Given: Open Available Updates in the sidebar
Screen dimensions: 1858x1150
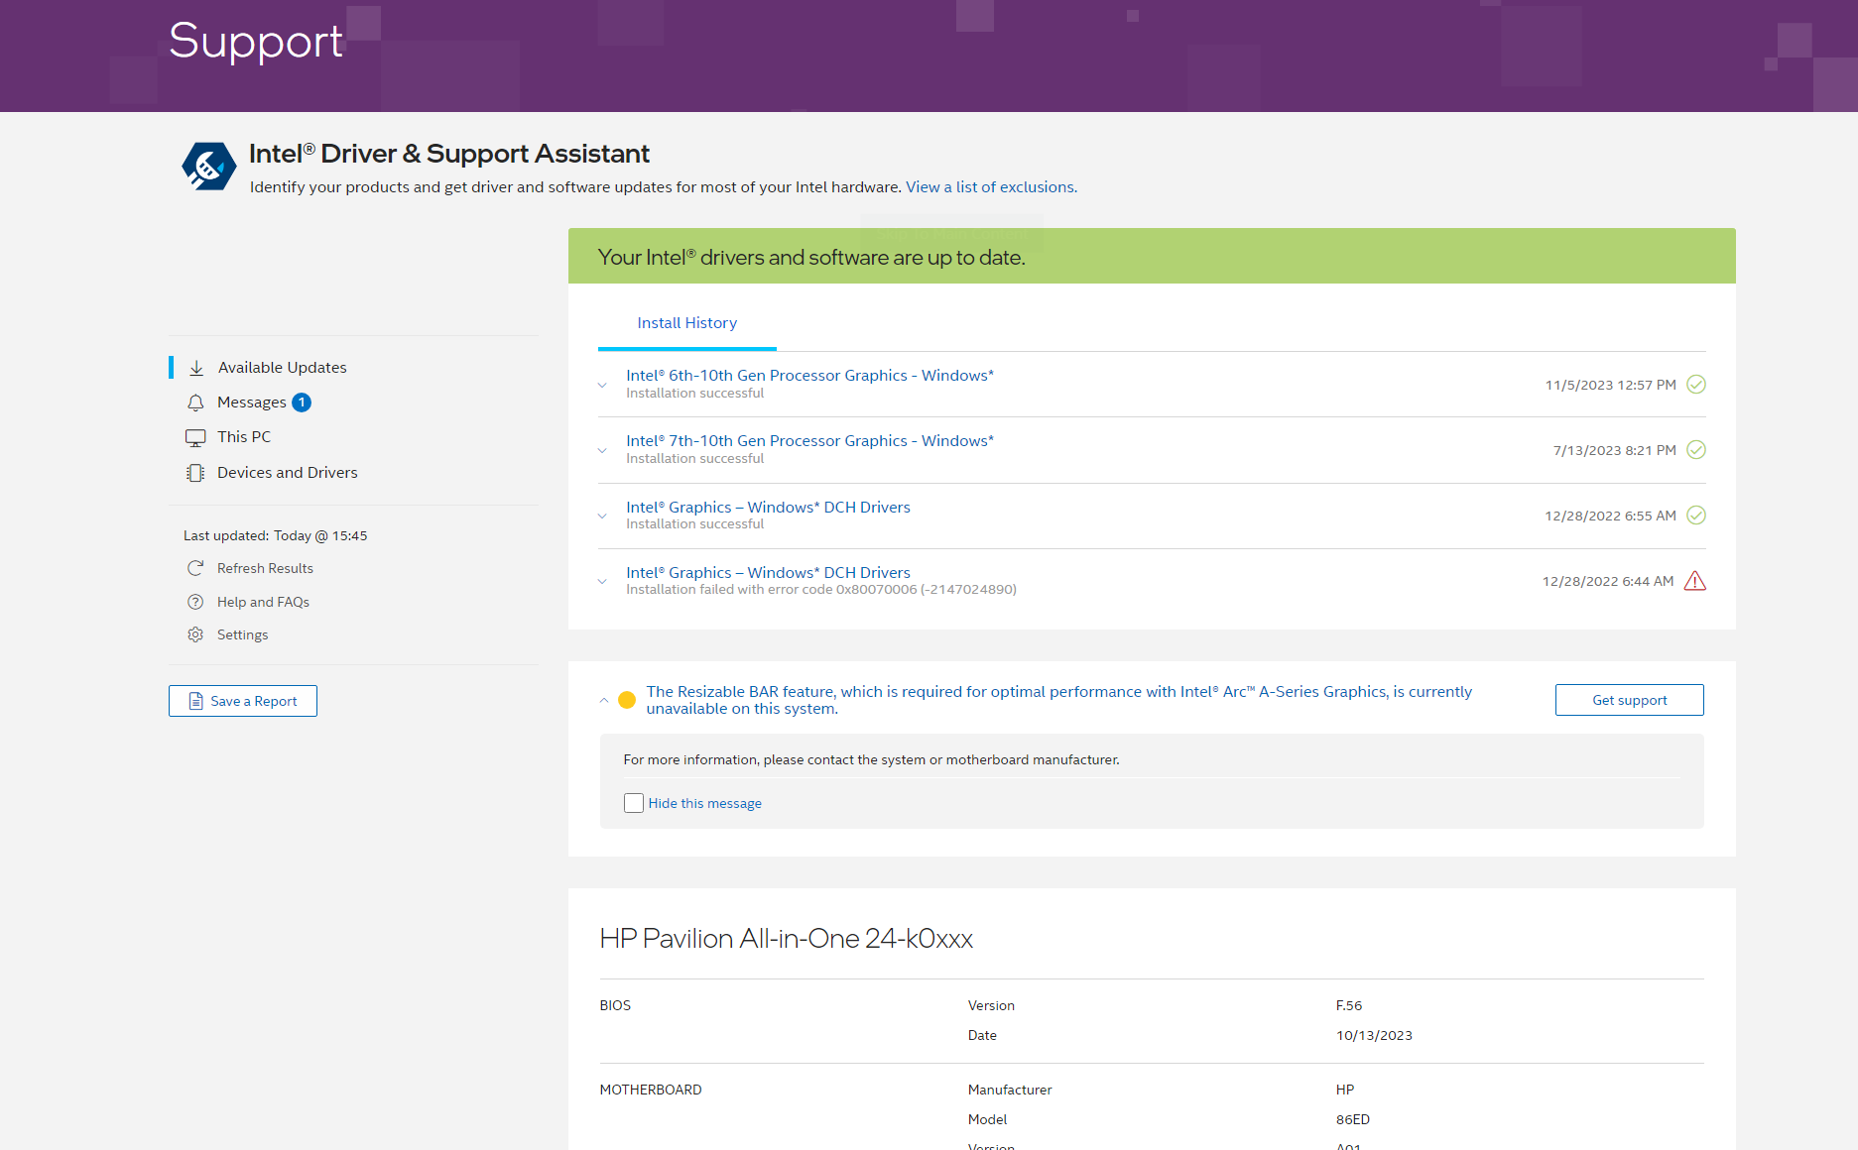Looking at the screenshot, I should [x=282, y=368].
